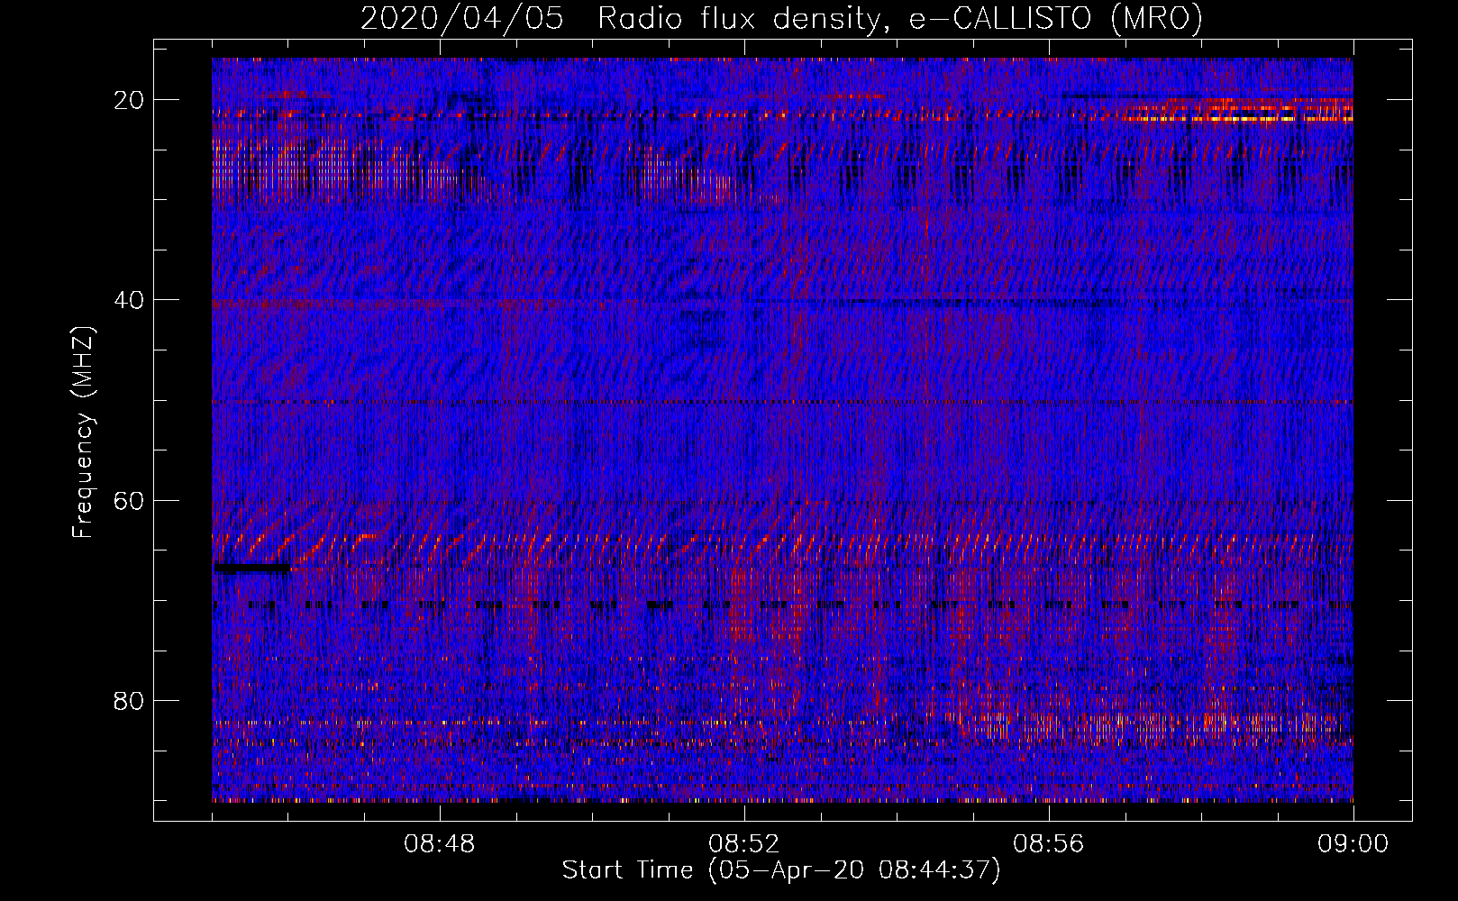Image resolution: width=1458 pixels, height=901 pixels.
Task: Click the time tick label '08:56'
Action: (1049, 844)
